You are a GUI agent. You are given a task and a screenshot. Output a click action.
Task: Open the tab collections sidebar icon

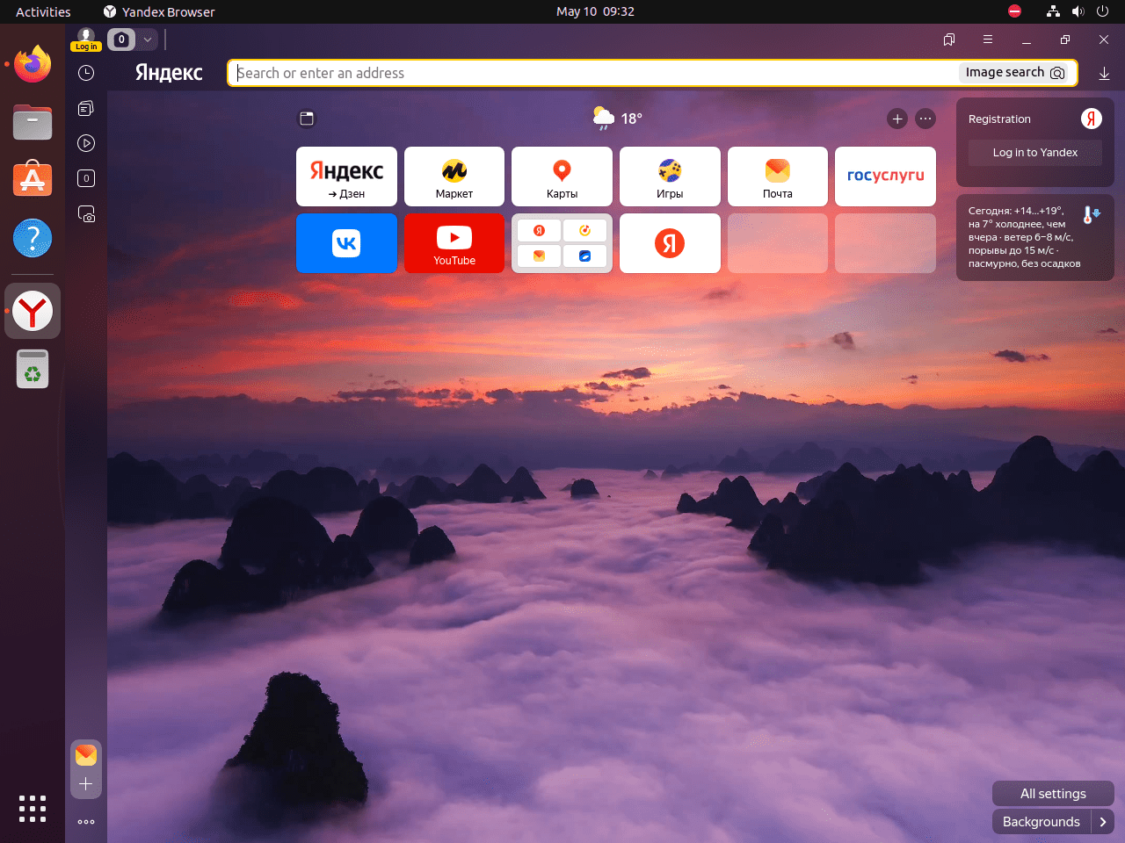(86, 108)
